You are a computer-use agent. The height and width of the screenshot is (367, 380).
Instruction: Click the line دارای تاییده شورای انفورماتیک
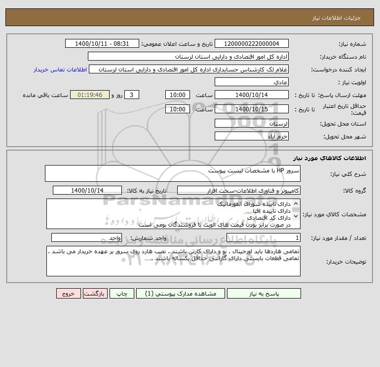point(254,204)
